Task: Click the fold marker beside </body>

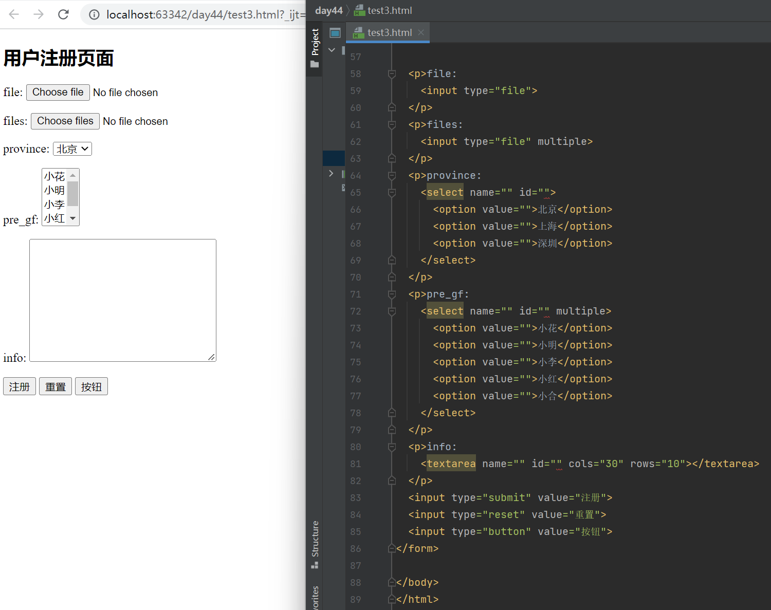Action: coord(392,583)
